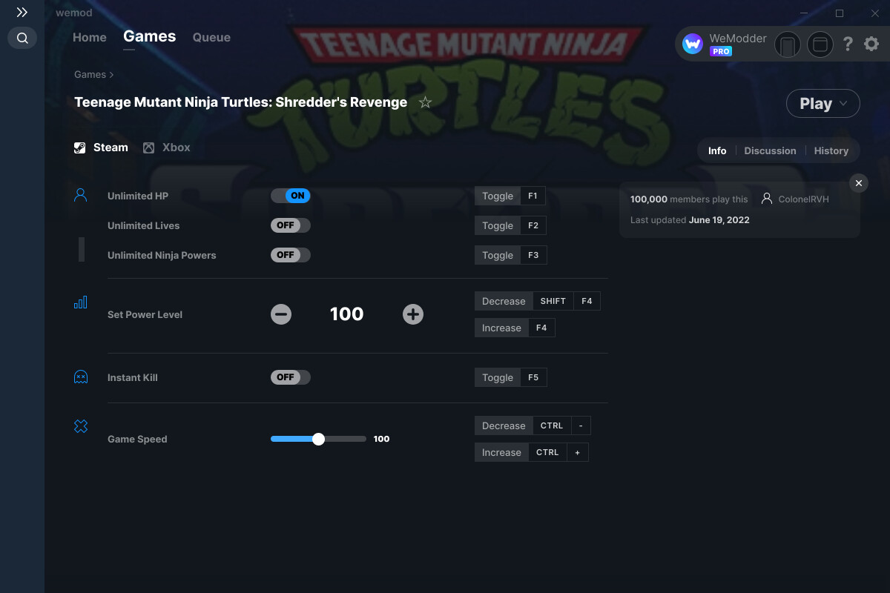View the History tab
Viewport: 890px width, 593px height.
click(831, 150)
